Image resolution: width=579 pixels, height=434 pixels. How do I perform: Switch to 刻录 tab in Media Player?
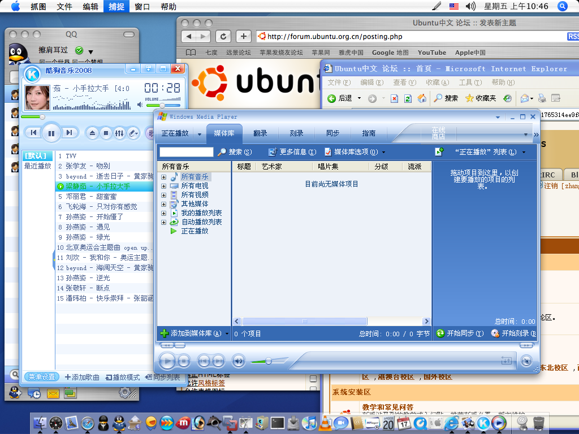pyautogui.click(x=296, y=133)
